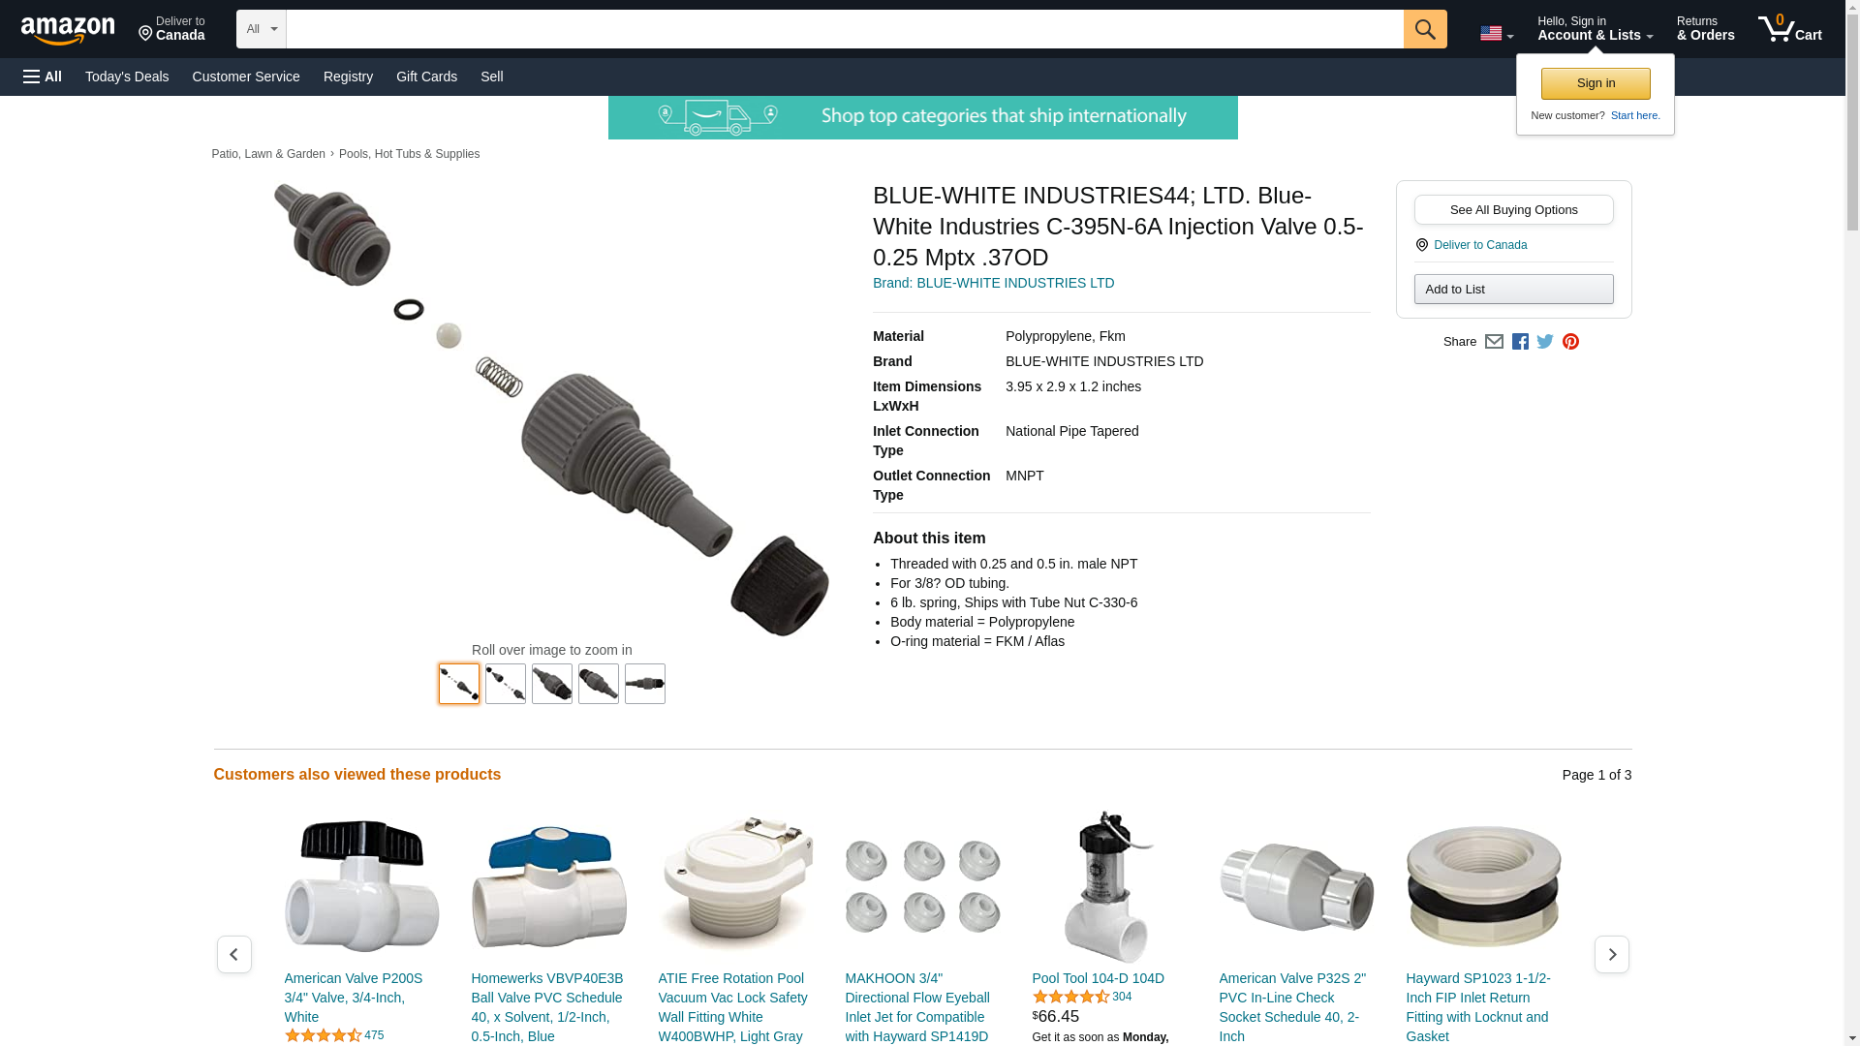Open Brand: BLUE-WHITE INDUSTRIES LTD link
The image size is (1860, 1046).
pos(993,283)
